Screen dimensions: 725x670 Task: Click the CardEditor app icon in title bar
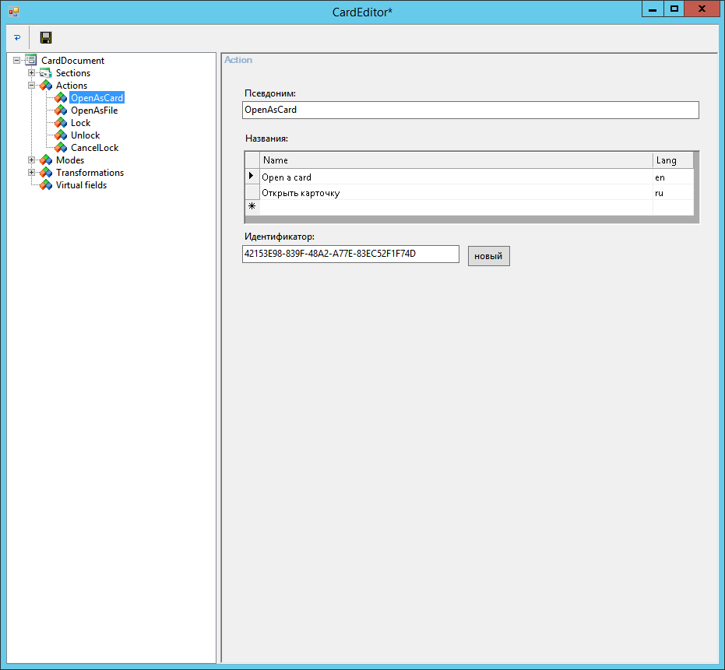(13, 11)
